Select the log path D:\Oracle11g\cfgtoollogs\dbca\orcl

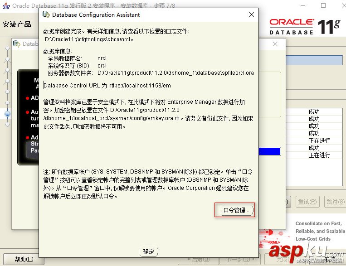(x=89, y=39)
